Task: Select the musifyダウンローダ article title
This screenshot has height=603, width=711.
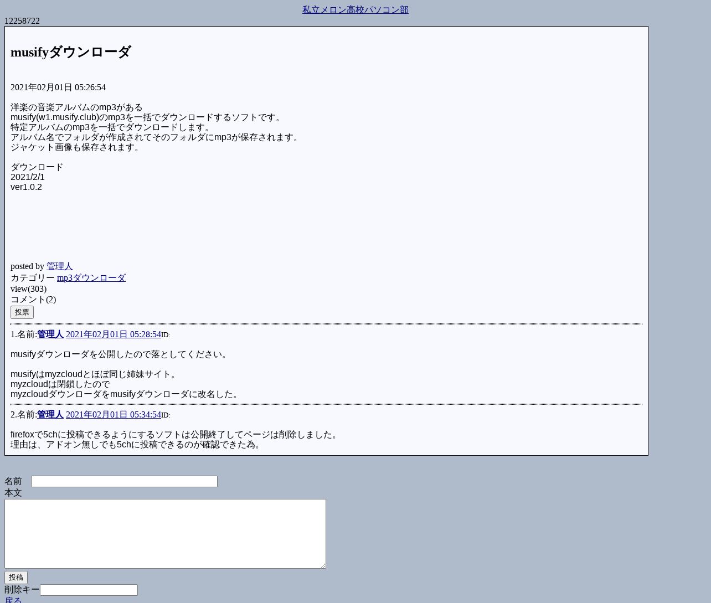Action: coord(71,52)
